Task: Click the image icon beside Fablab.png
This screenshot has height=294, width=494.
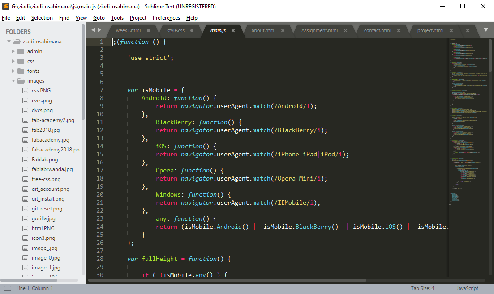Action: click(26, 160)
